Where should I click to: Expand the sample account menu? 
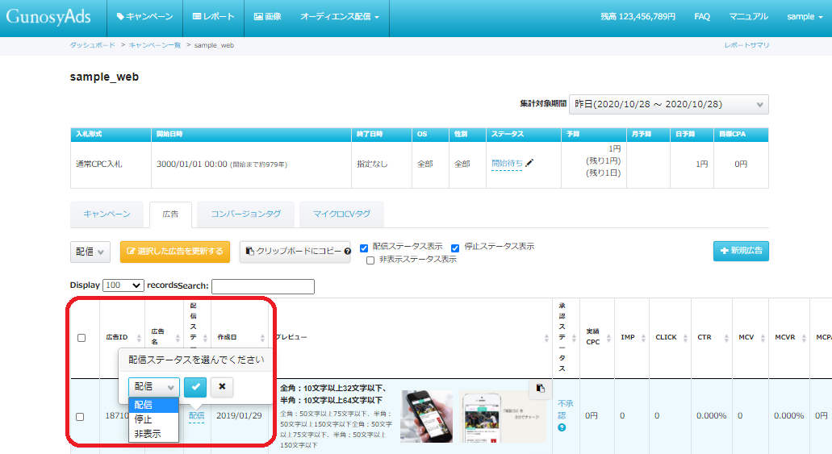(805, 17)
